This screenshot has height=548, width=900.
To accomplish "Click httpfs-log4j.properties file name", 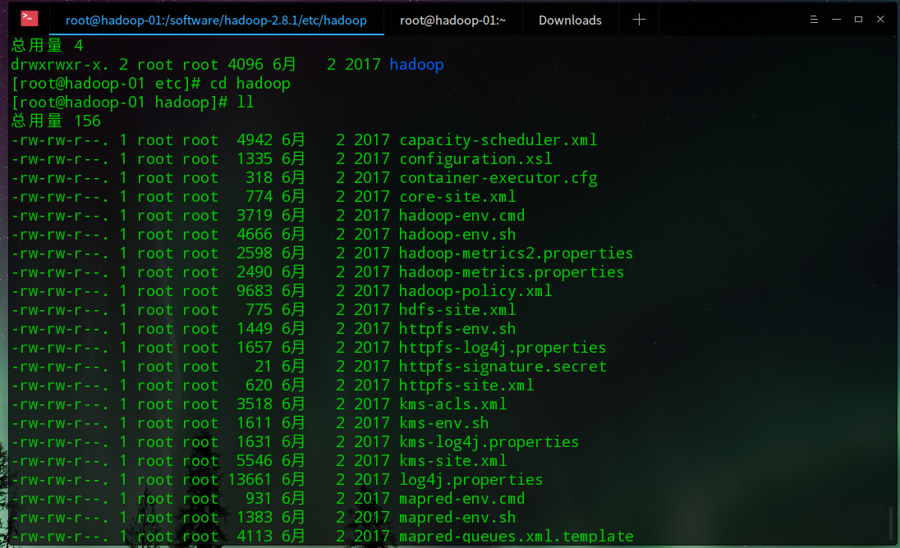I will 503,348.
